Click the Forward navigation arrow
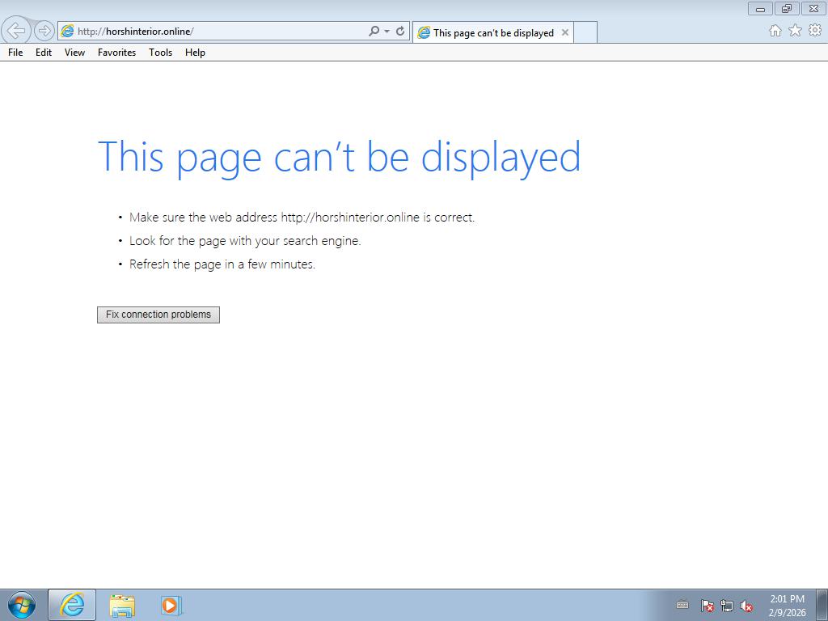This screenshot has width=828, height=621. click(44, 31)
